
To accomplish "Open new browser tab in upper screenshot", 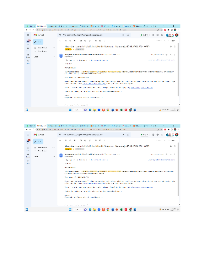I will point(155,26).
